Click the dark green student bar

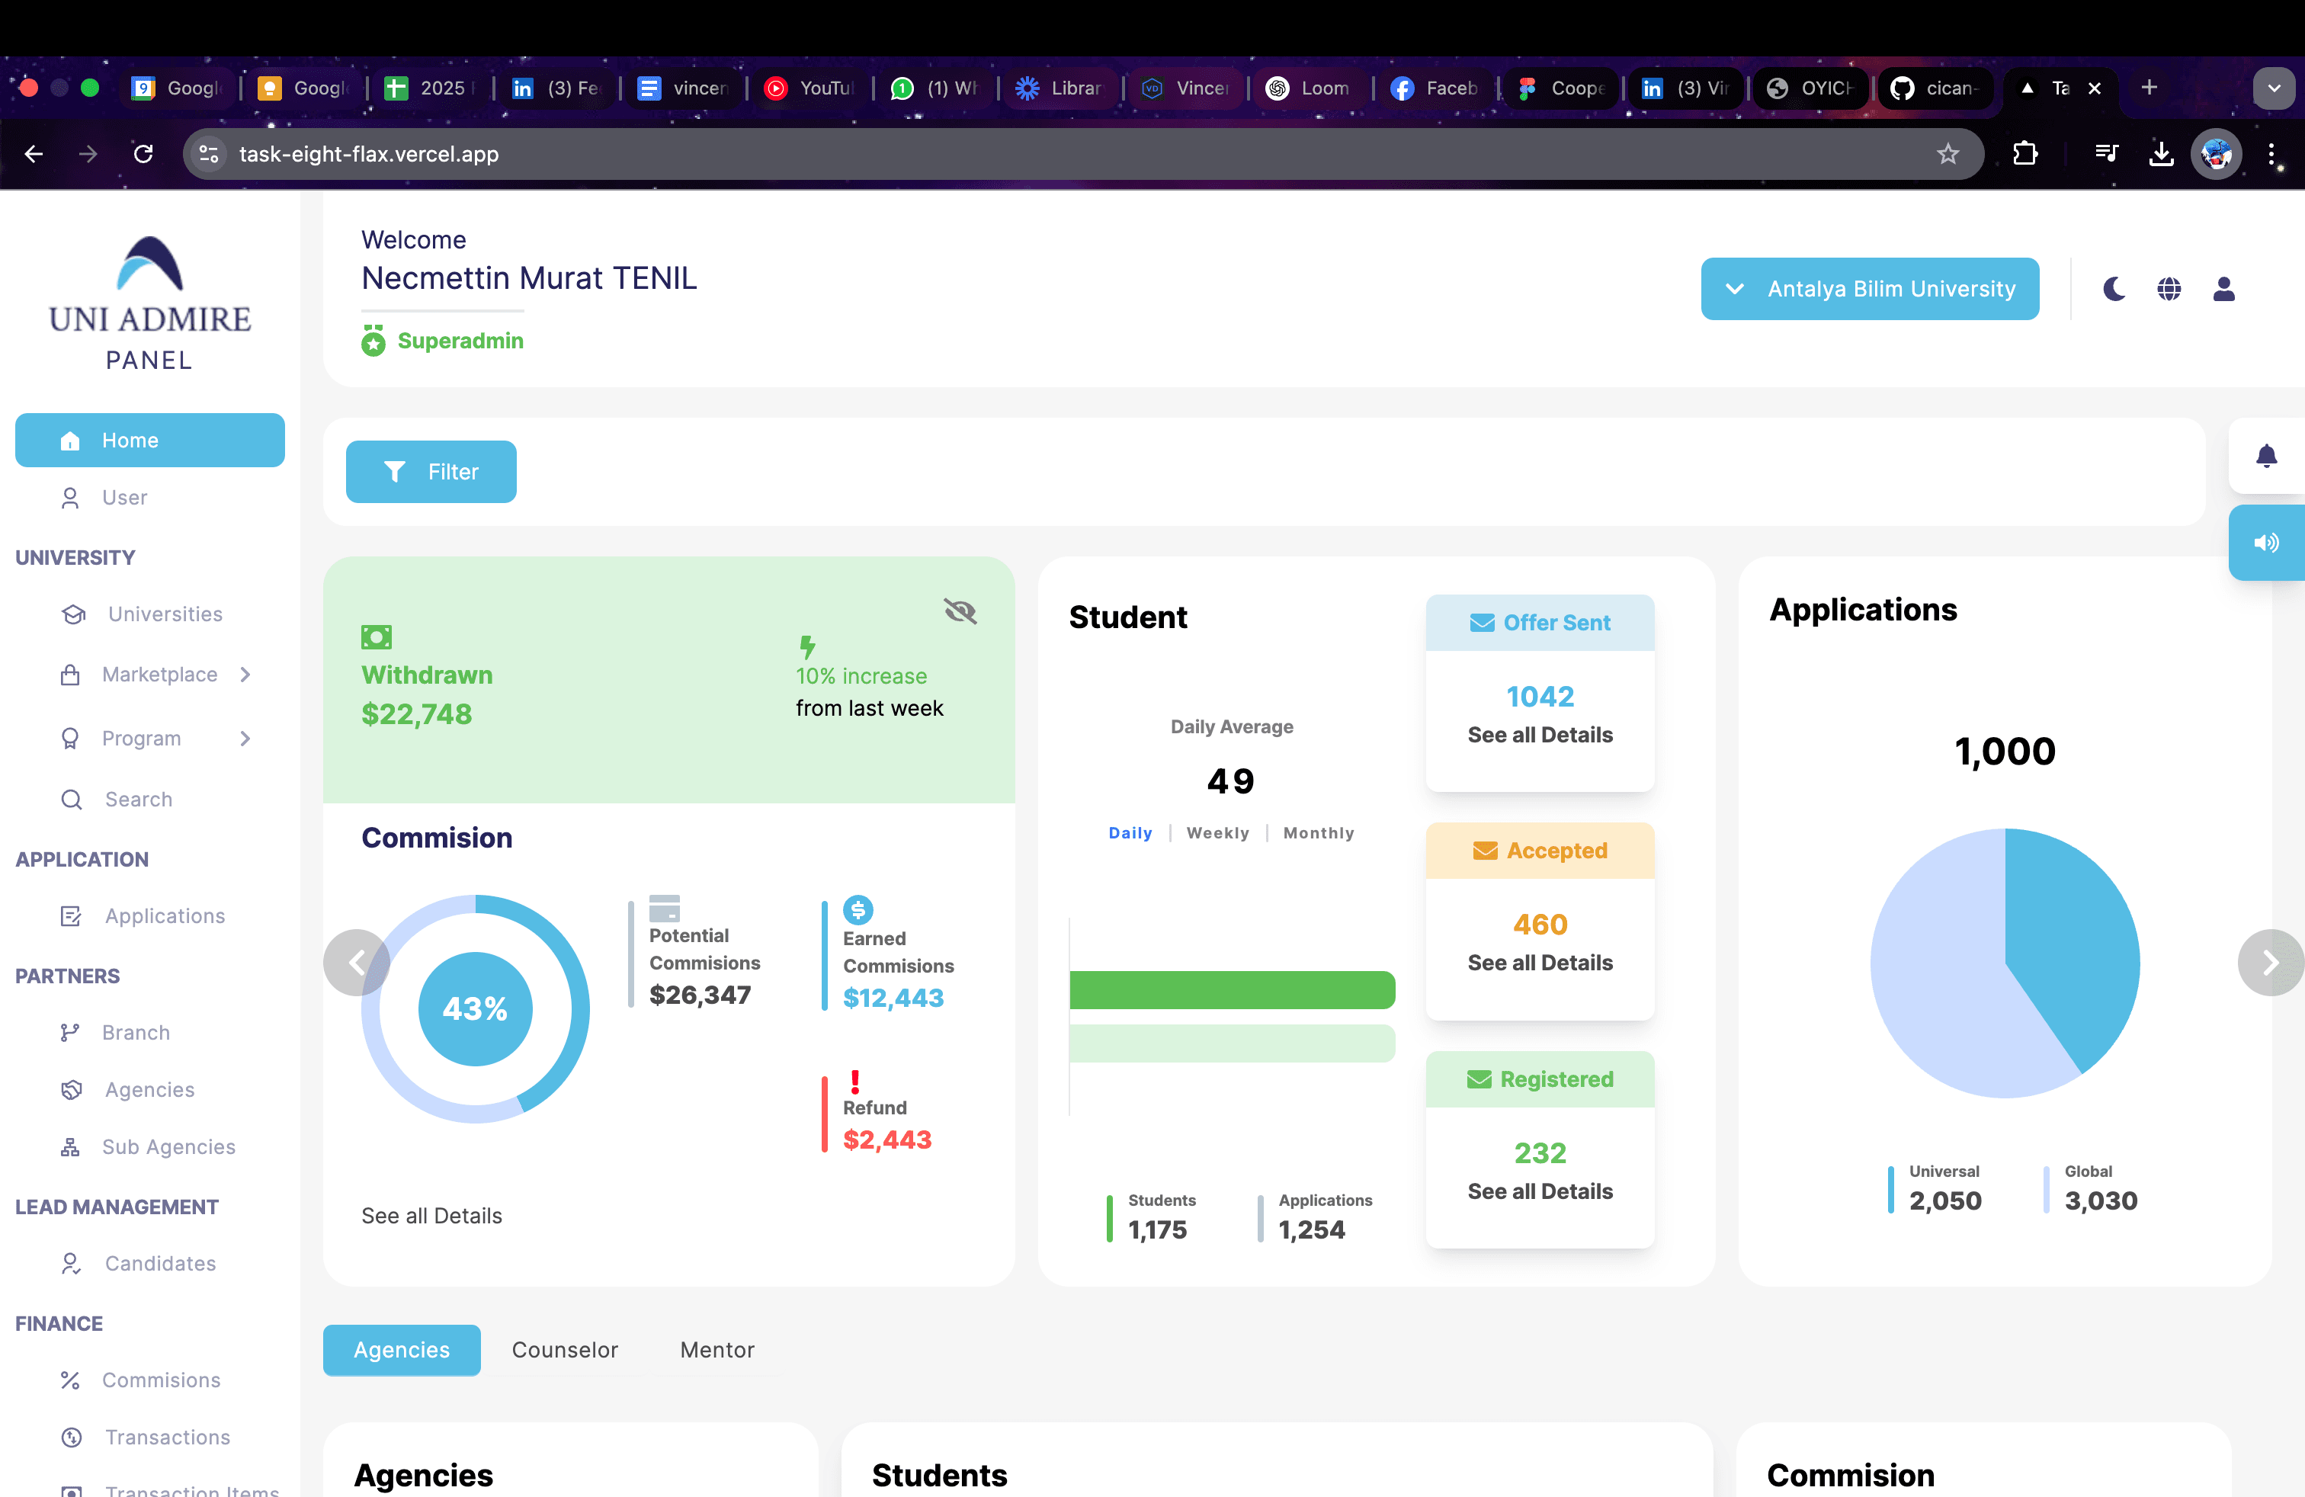[x=1232, y=989]
